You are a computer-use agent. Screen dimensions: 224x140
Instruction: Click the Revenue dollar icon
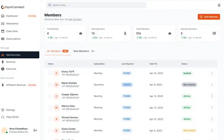click(x=3, y=62)
